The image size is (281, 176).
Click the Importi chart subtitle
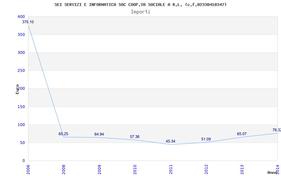pos(140,12)
